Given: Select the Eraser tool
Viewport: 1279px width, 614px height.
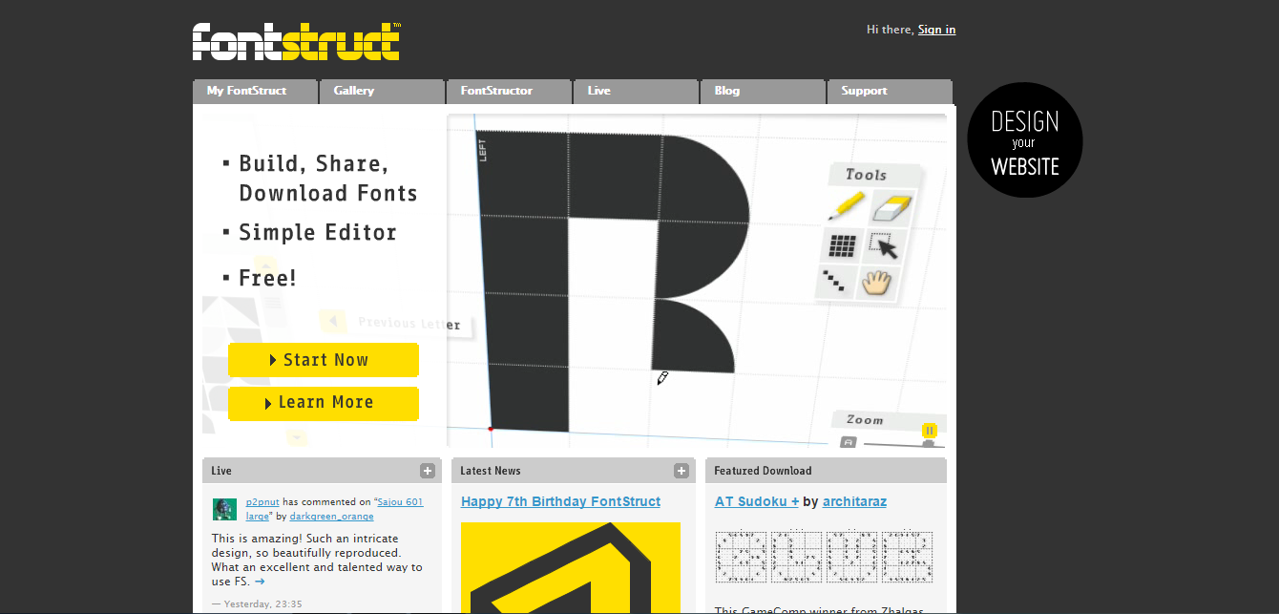Looking at the screenshot, I should tap(892, 207).
